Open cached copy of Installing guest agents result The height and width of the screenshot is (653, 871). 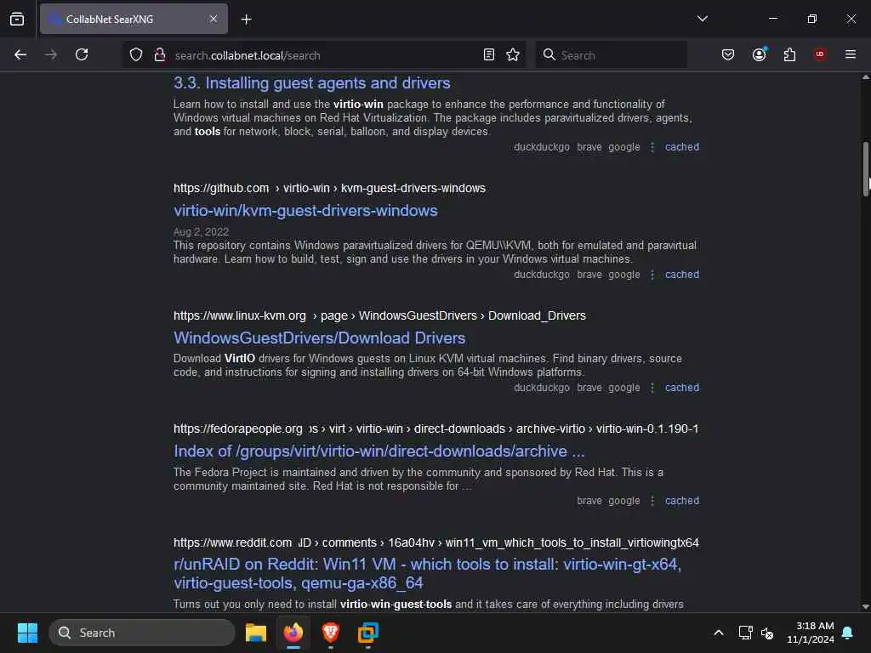682,147
